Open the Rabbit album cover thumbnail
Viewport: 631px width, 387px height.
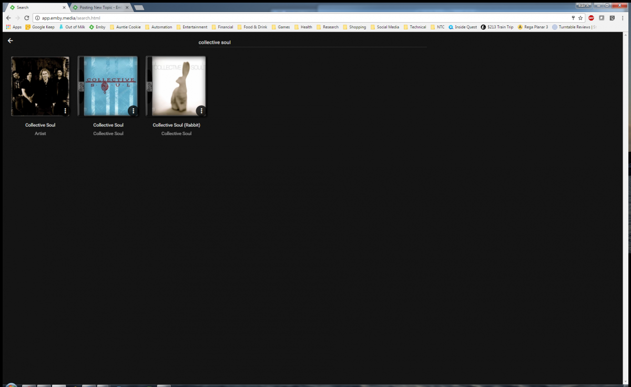pos(176,86)
